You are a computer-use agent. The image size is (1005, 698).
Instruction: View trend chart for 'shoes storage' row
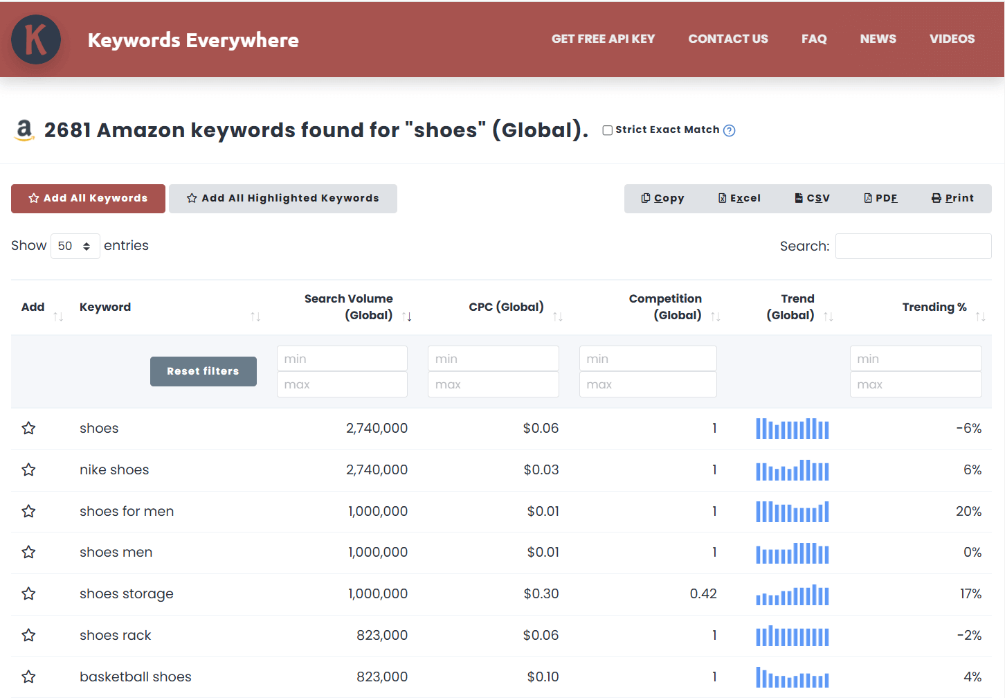click(x=793, y=595)
